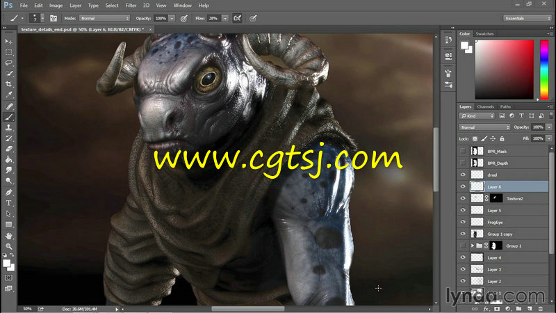The width and height of the screenshot is (556, 313).
Task: Open the Opacity slider dropdown arrow
Action: click(172, 18)
